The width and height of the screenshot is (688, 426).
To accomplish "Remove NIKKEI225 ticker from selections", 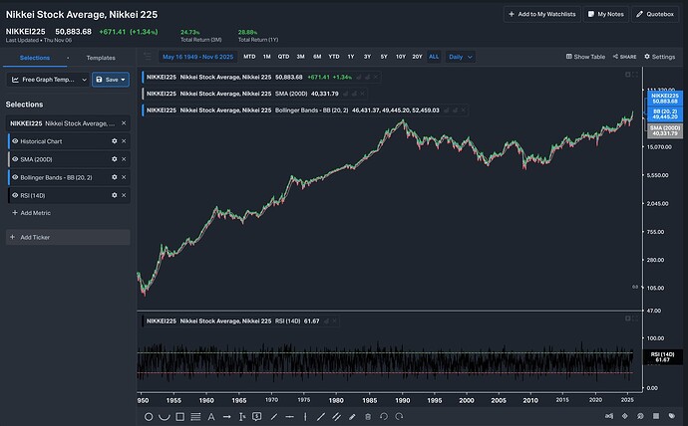I will pos(124,123).
